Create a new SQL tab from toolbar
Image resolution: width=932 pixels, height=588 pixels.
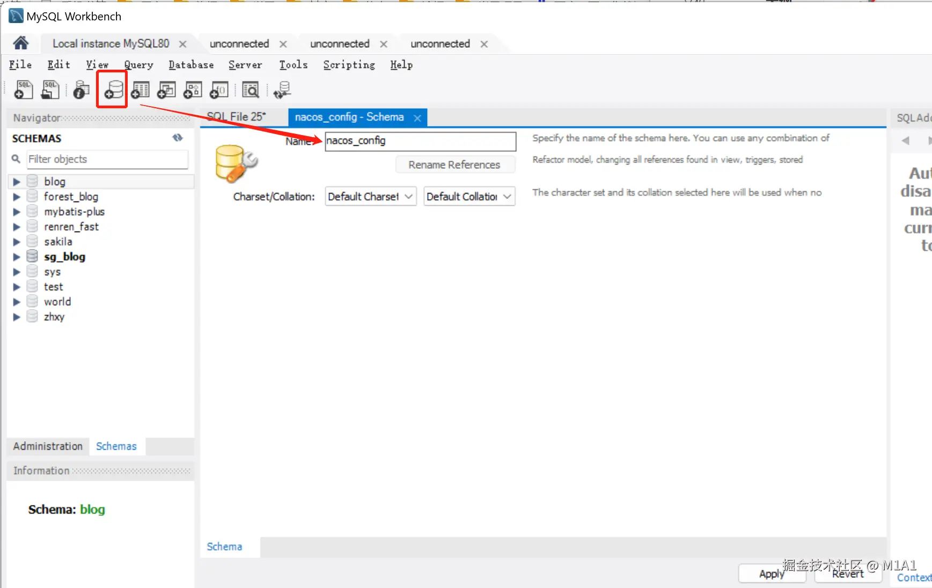pyautogui.click(x=24, y=90)
